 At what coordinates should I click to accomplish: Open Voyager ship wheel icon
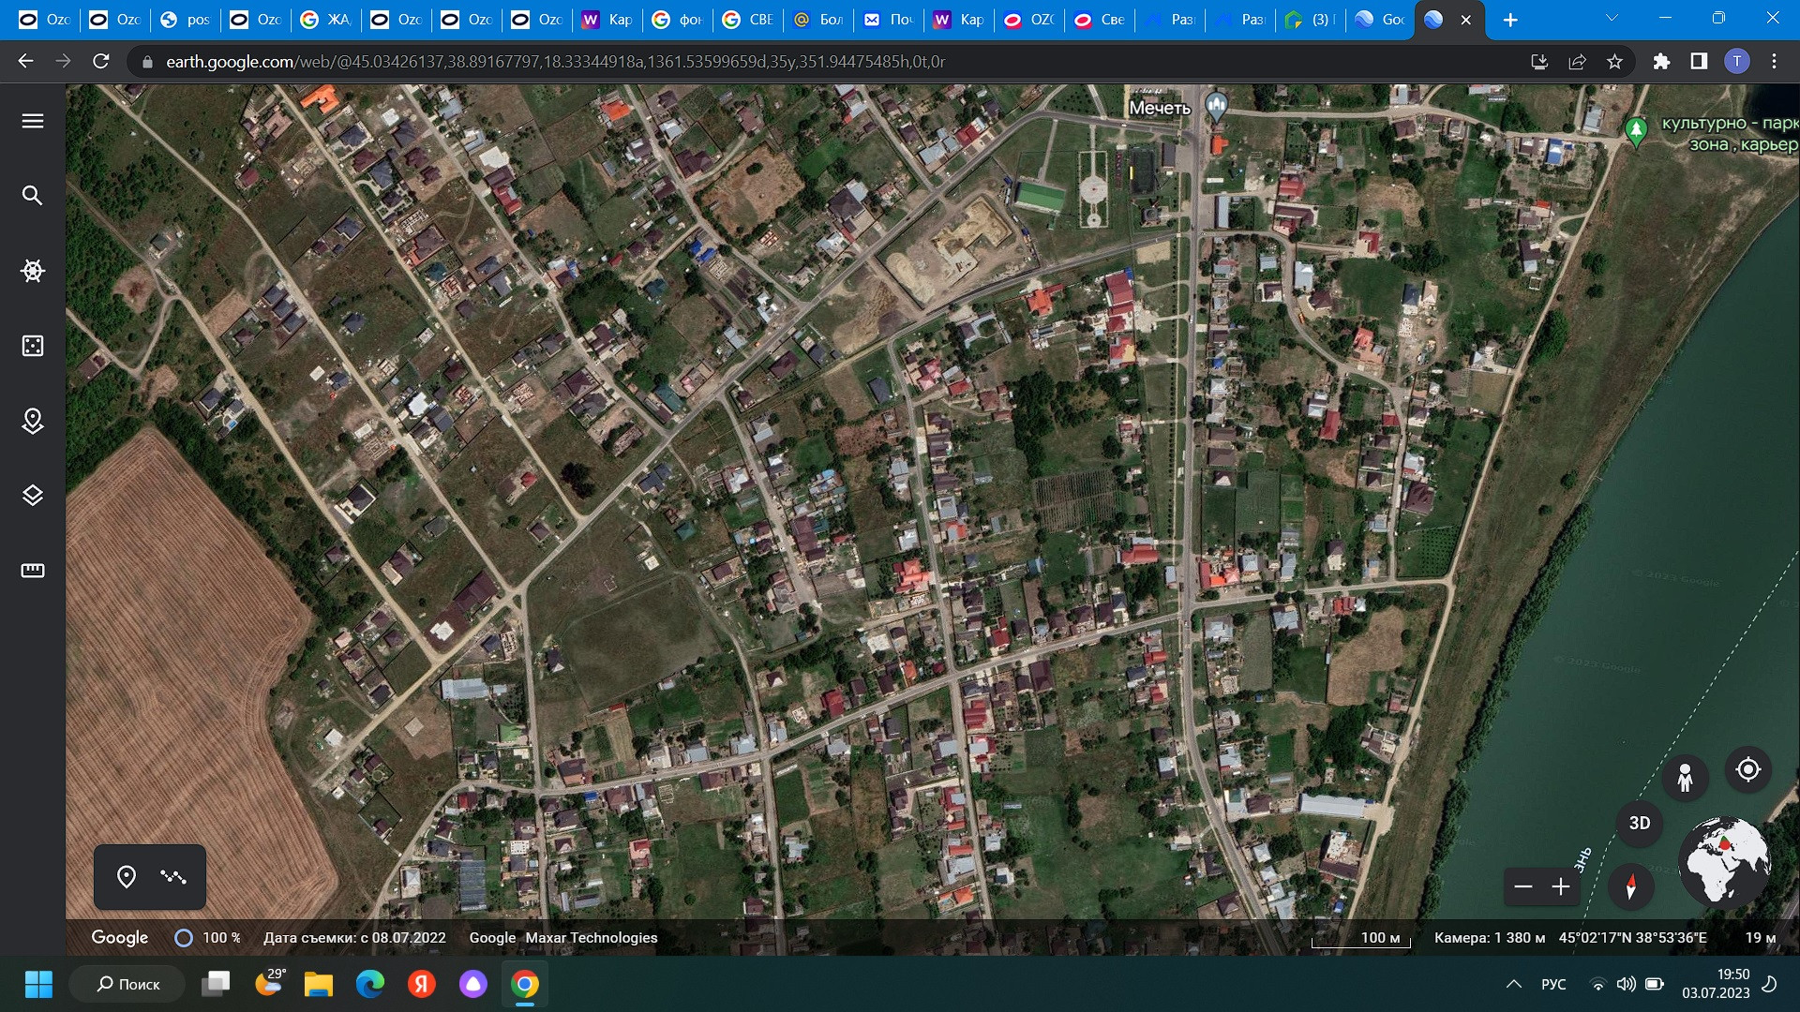tap(33, 271)
